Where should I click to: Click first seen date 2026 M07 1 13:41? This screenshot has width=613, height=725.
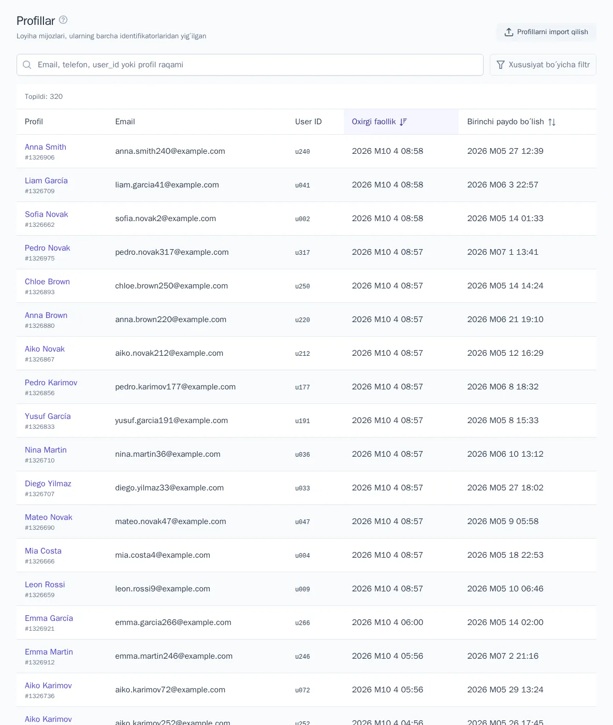[503, 252]
